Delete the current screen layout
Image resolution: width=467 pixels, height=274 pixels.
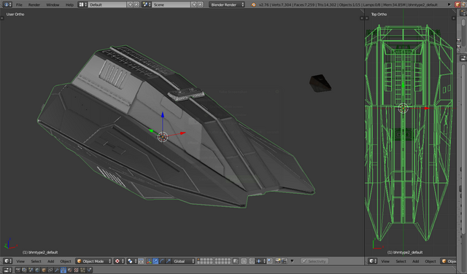click(x=136, y=5)
